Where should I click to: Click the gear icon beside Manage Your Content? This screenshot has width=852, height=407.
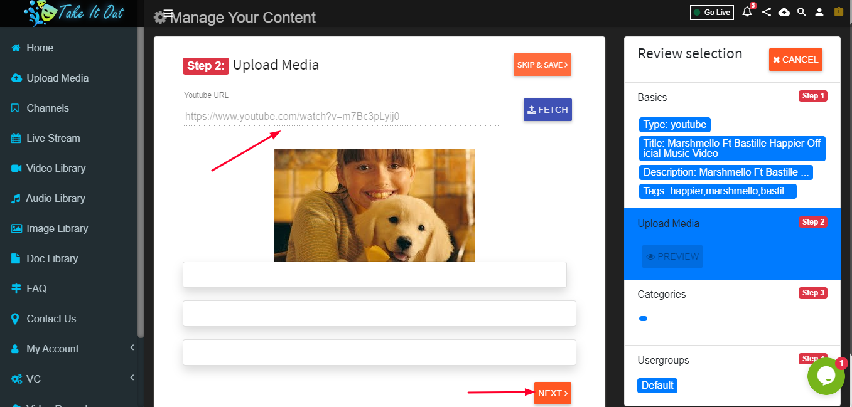(x=160, y=18)
